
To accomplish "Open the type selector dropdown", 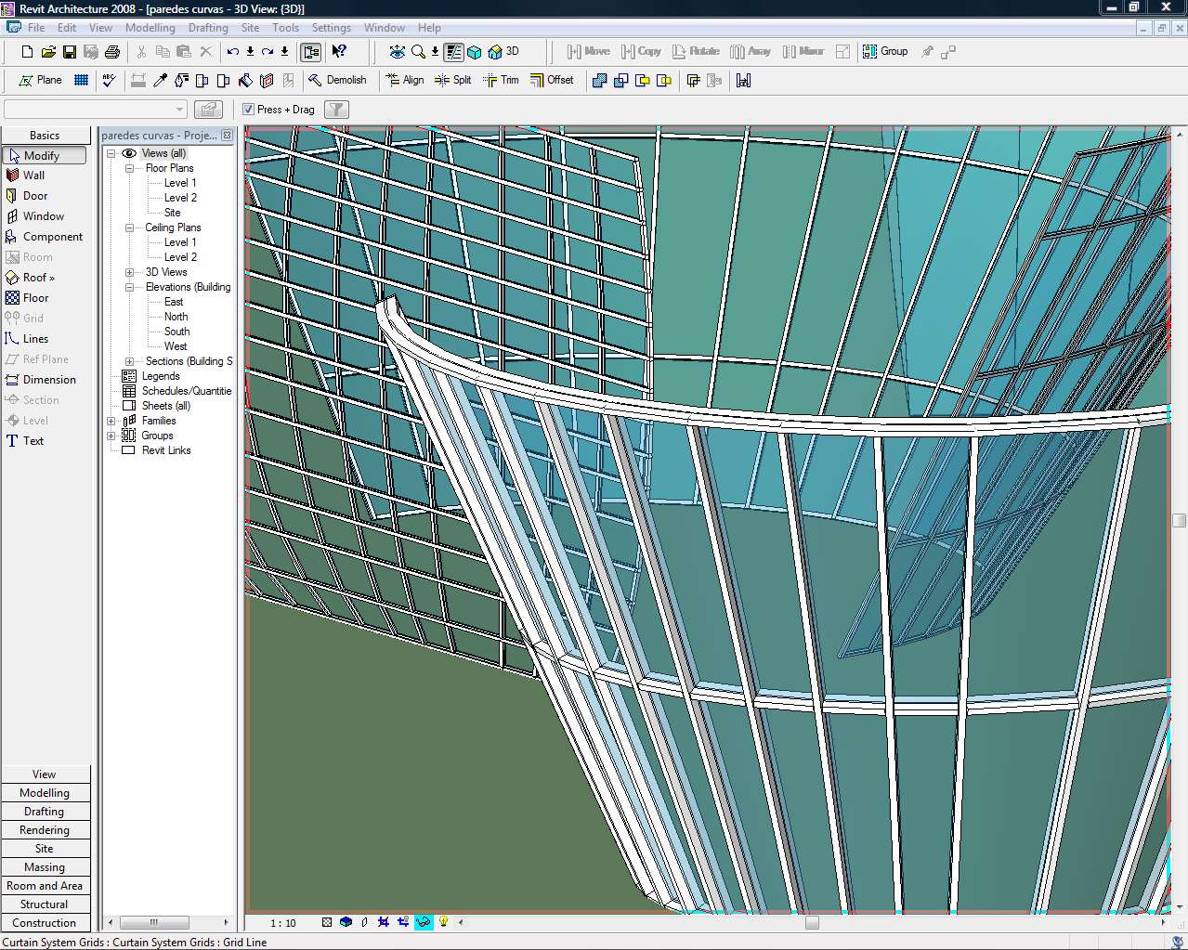I will coord(179,110).
